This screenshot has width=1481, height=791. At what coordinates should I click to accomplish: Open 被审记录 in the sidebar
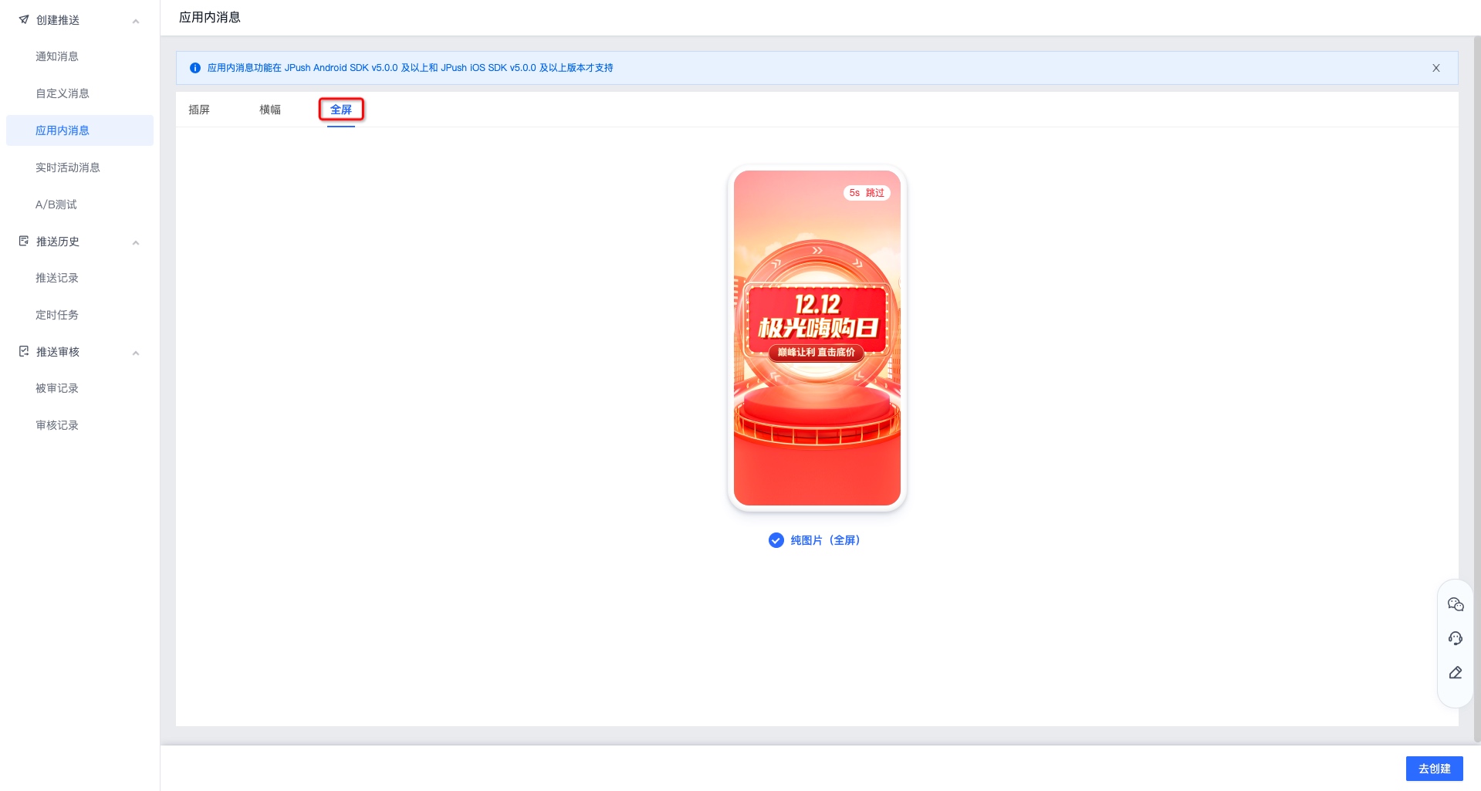(57, 388)
